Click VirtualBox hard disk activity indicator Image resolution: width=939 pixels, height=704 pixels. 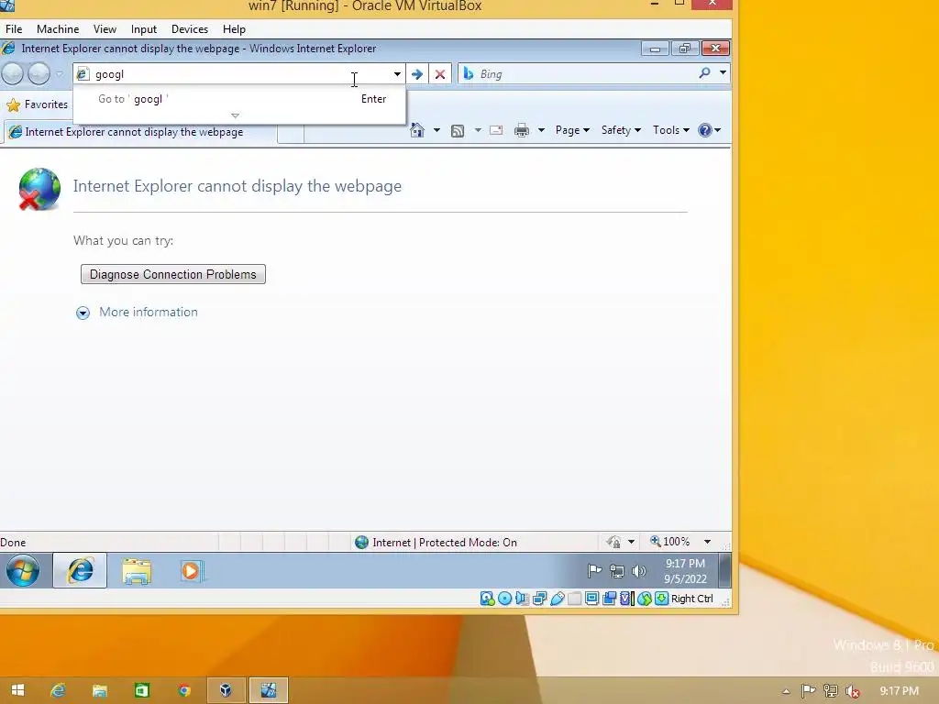pos(487,599)
